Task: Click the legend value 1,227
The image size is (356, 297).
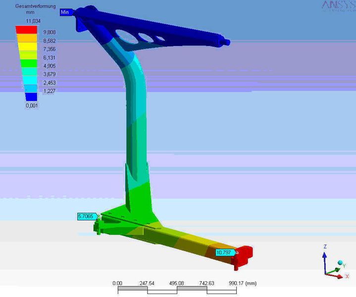Action: coord(50,91)
